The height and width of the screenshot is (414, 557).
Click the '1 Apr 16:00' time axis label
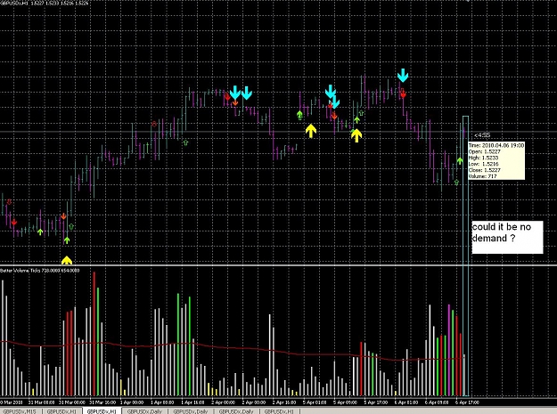[192, 402]
